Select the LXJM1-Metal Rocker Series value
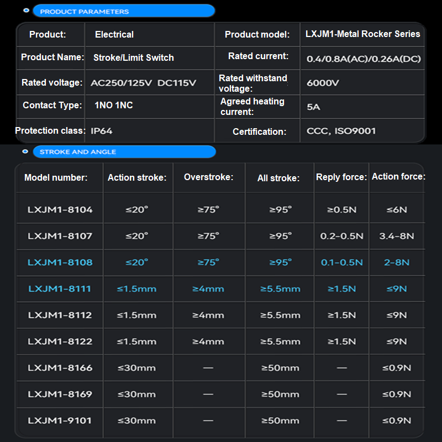This screenshot has width=442, height=442. (x=363, y=34)
